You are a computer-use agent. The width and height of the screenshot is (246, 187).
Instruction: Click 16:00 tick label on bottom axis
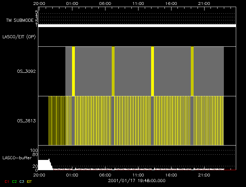171,174
